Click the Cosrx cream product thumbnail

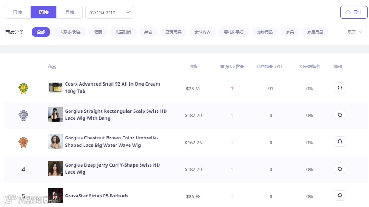56,88
